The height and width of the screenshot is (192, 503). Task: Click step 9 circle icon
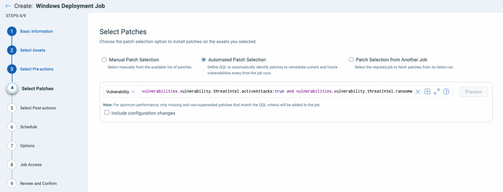pyautogui.click(x=12, y=184)
